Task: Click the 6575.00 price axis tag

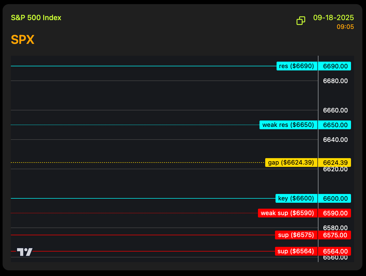Action: pyautogui.click(x=335, y=235)
